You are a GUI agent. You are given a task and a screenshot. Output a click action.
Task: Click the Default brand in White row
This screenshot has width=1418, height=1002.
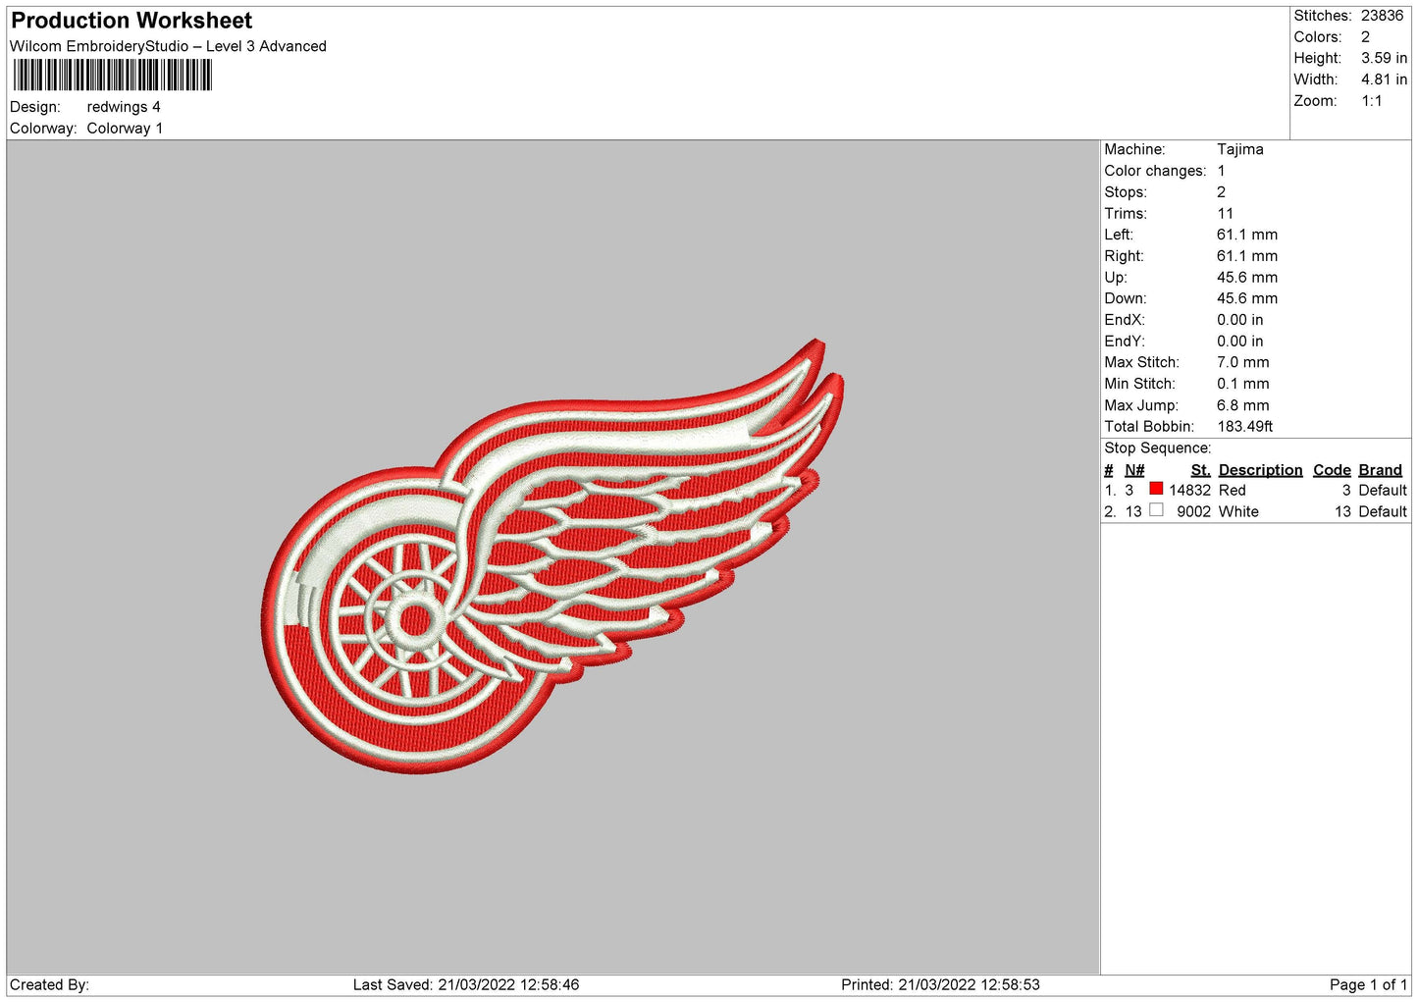1383,512
